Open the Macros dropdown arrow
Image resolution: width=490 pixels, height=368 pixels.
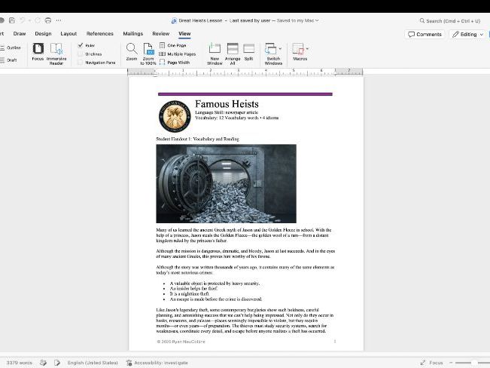[307, 48]
